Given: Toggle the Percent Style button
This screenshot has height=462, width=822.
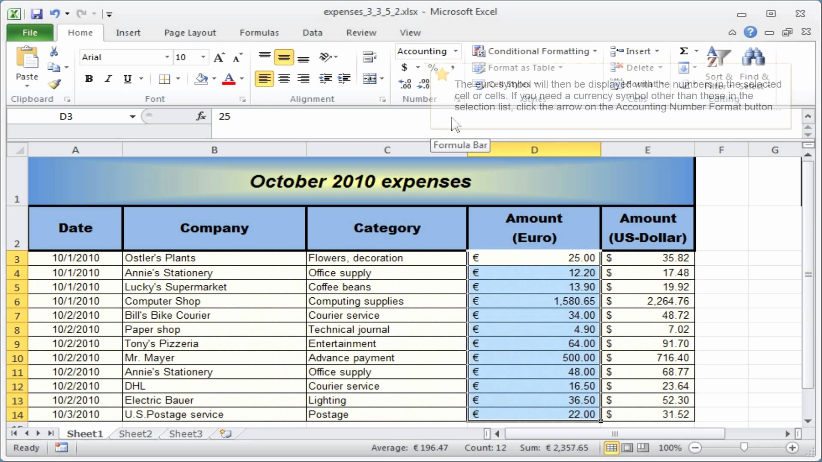Looking at the screenshot, I should click(432, 68).
